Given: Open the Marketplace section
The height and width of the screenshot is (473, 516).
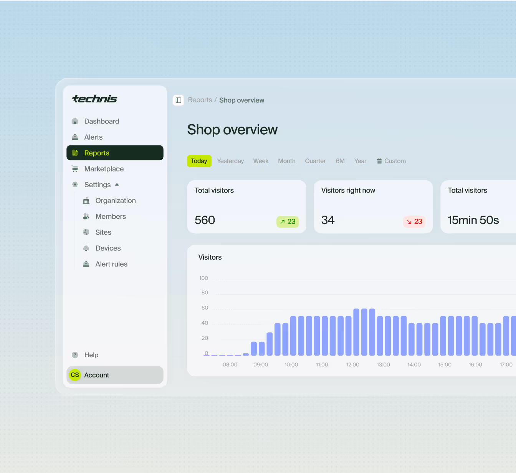Looking at the screenshot, I should point(115,169).
